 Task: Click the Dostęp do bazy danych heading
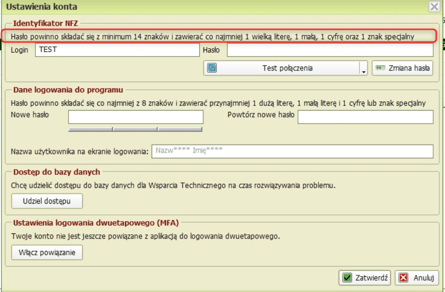[57, 172]
